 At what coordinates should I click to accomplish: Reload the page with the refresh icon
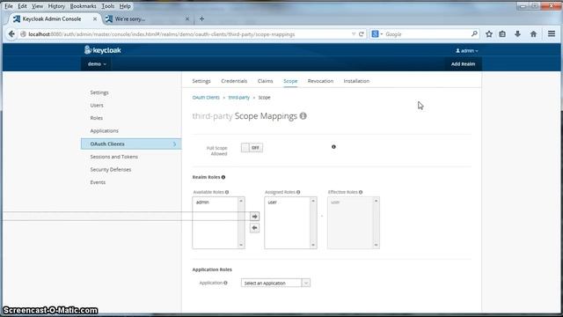[x=362, y=34]
